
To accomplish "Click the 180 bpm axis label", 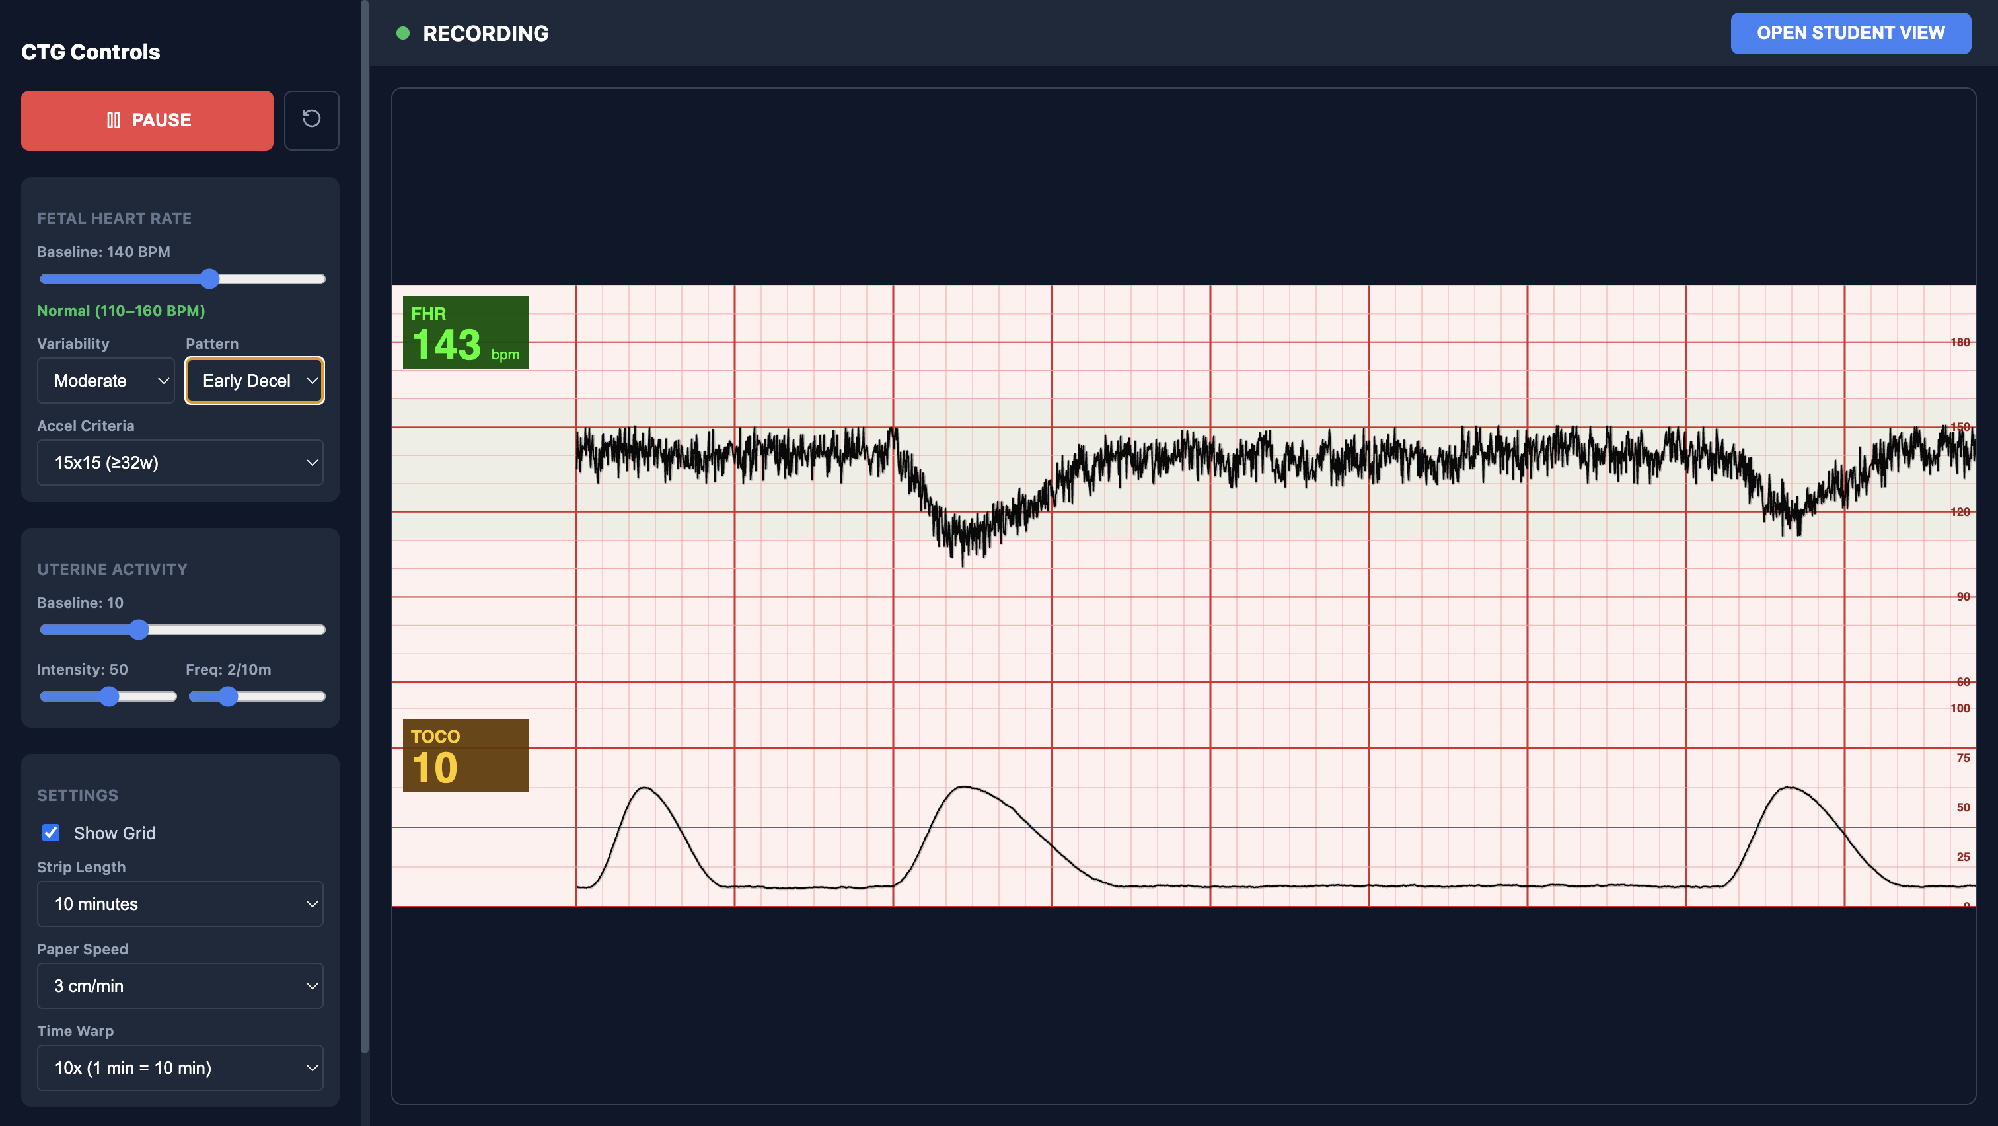I will [1960, 343].
